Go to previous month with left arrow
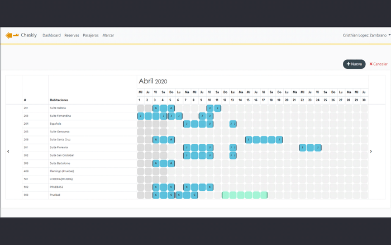The image size is (391, 245). (8, 151)
